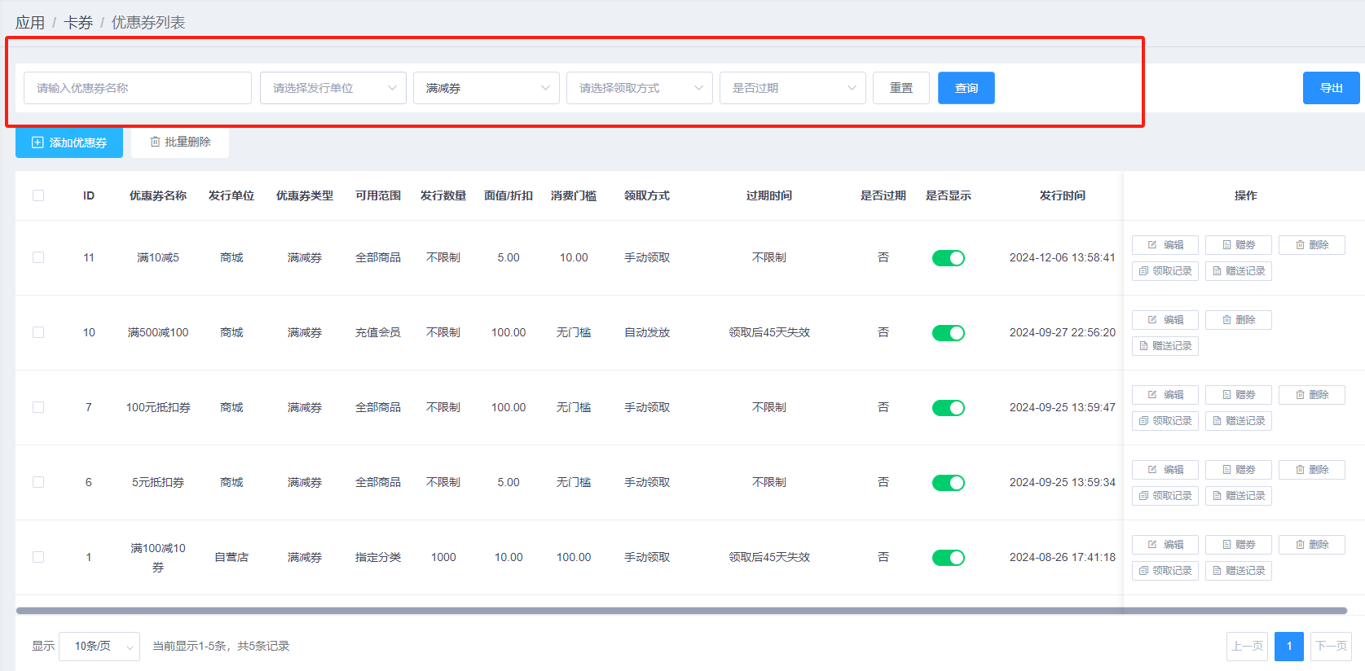Delete coupon 满100减10券 in last row
Screen dimensions: 1365x671
[1311, 545]
